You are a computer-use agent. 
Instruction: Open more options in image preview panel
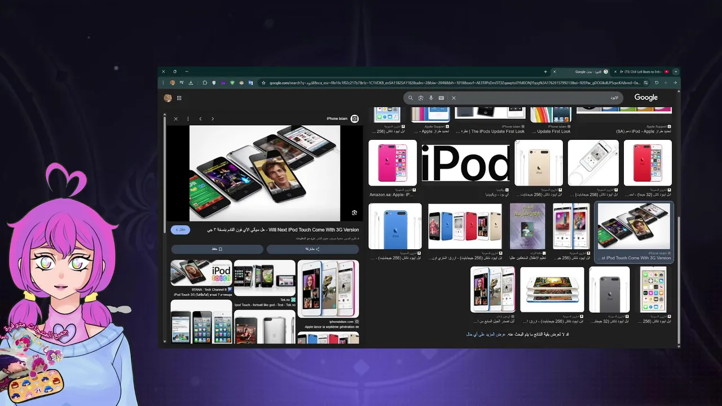tap(188, 118)
